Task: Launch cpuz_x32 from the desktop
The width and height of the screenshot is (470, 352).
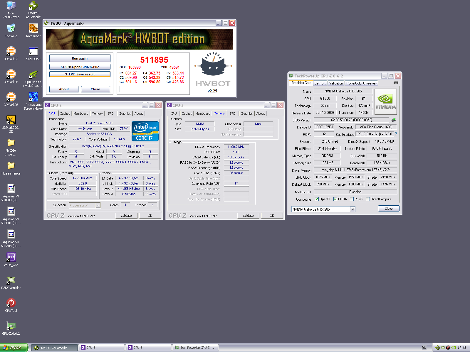Action: coord(11,259)
